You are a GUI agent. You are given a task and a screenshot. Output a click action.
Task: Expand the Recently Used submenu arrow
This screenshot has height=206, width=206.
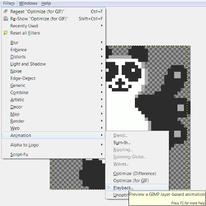click(x=102, y=26)
